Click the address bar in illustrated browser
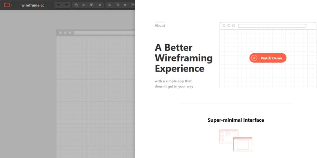Screen dimensions: 317x158 [272, 26]
